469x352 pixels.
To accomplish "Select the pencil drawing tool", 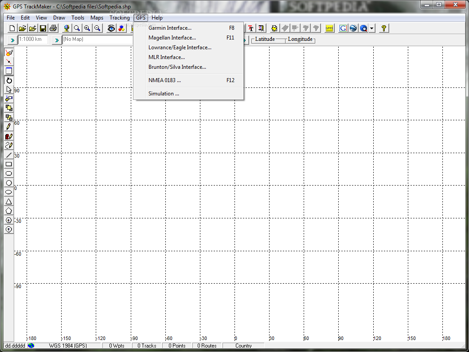I will point(9,127).
